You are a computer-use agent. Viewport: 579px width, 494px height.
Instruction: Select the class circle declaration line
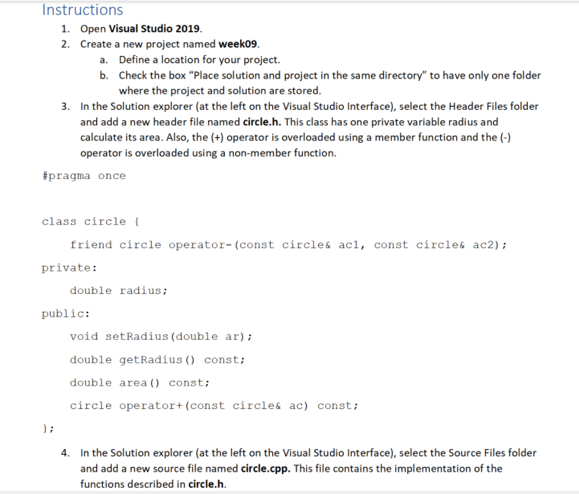89,221
